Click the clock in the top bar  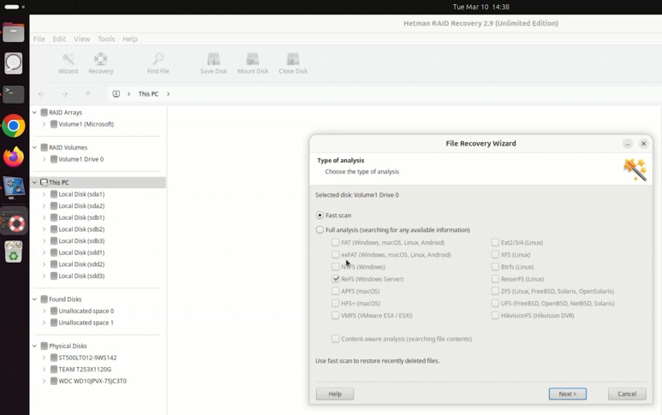coord(481,7)
